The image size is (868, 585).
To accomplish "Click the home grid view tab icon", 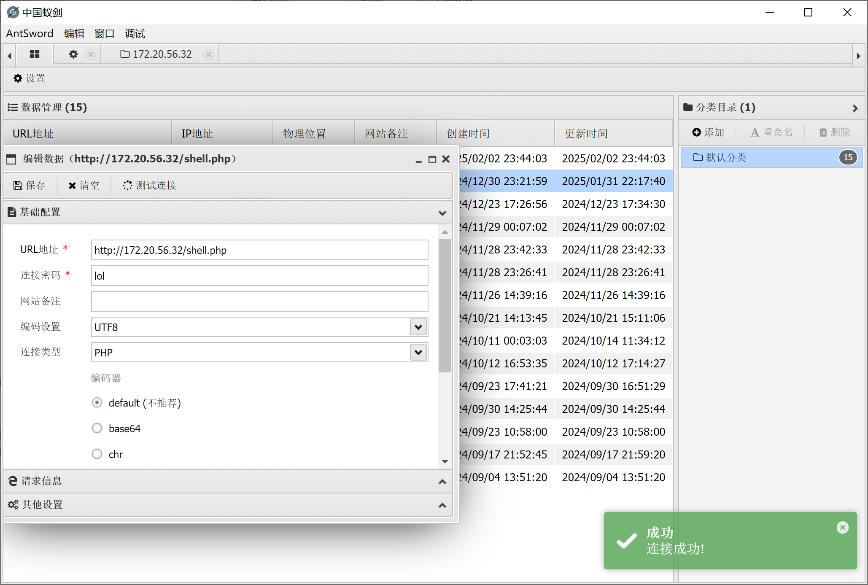I will (x=35, y=54).
